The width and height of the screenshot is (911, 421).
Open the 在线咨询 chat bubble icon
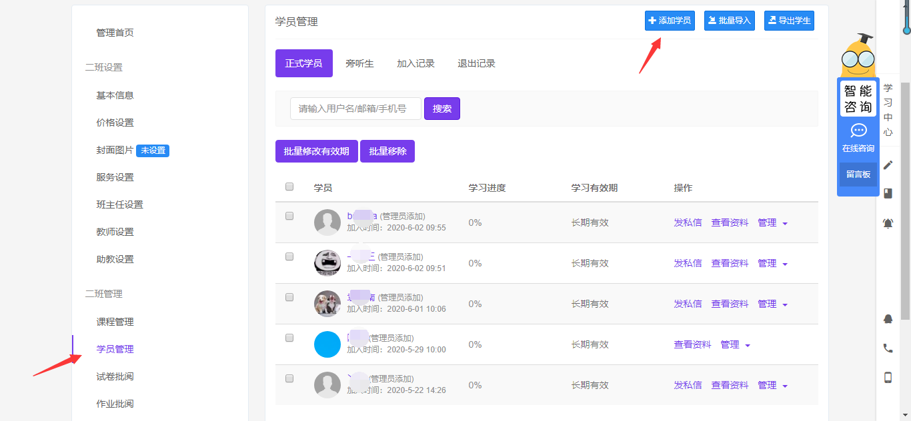(x=858, y=131)
